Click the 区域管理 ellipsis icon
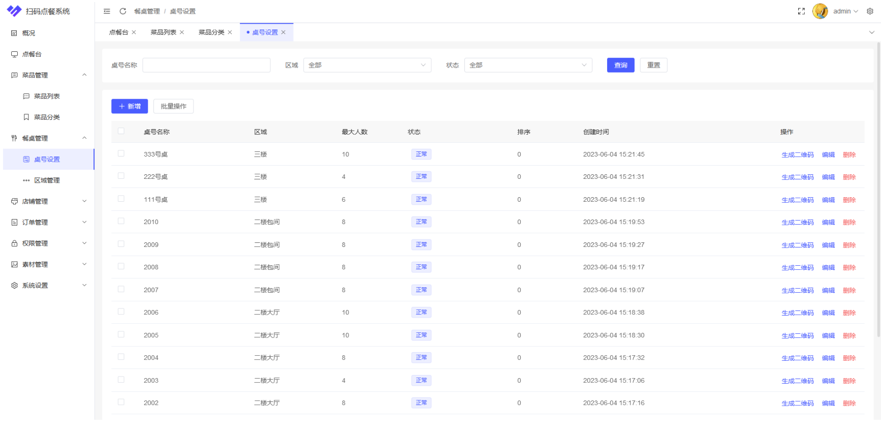The image size is (881, 436). coord(26,180)
